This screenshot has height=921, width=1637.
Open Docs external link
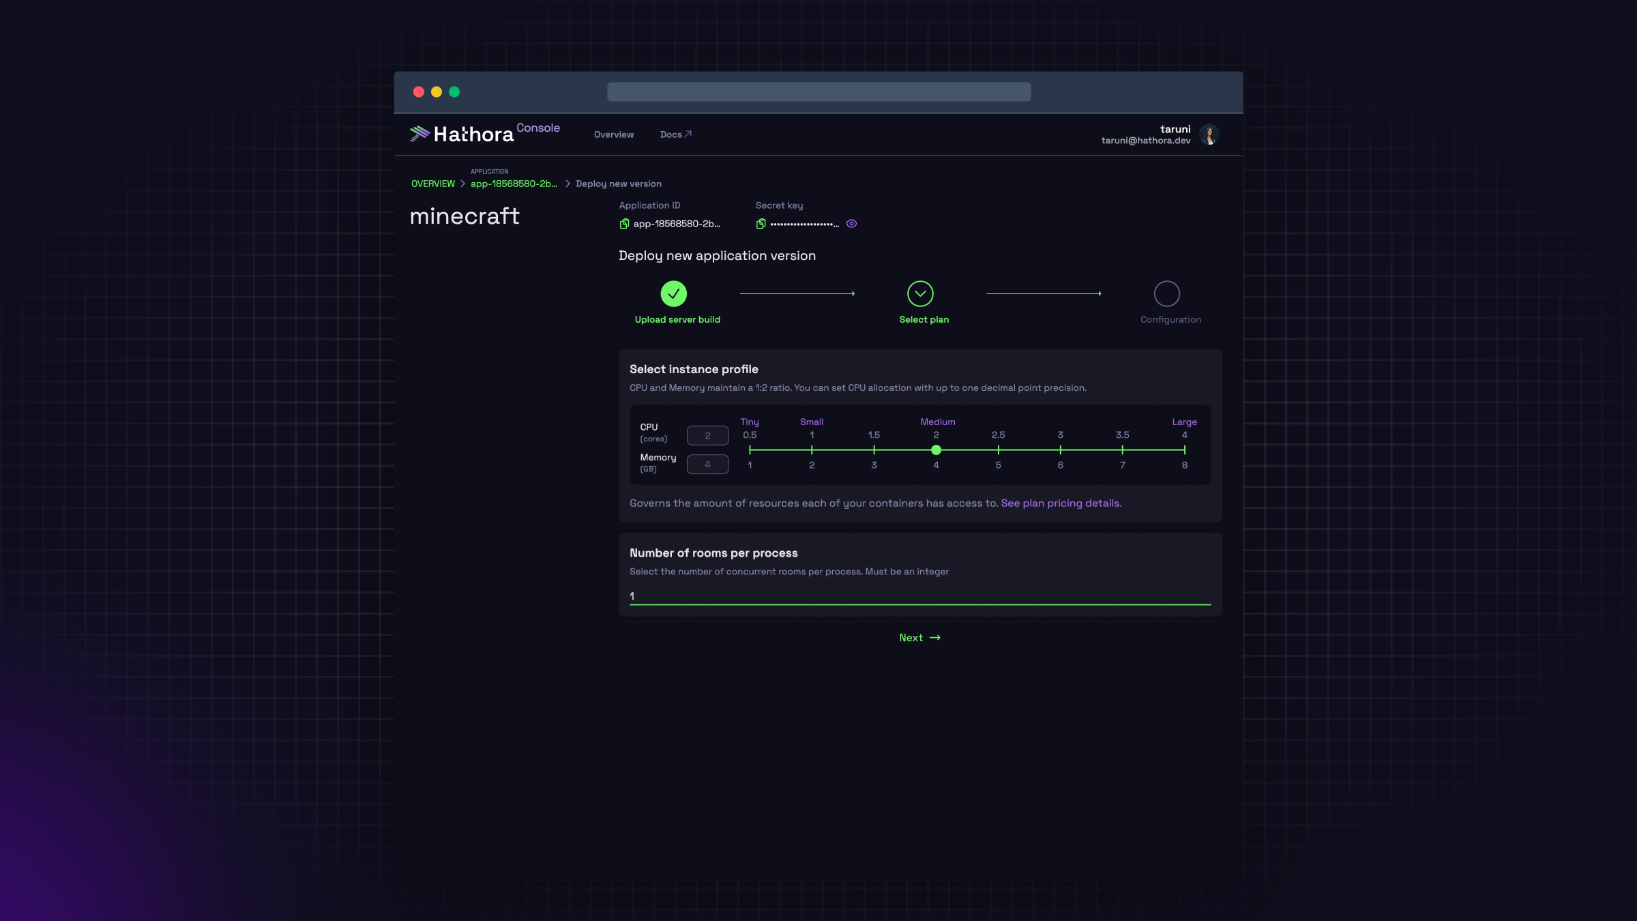click(x=676, y=134)
